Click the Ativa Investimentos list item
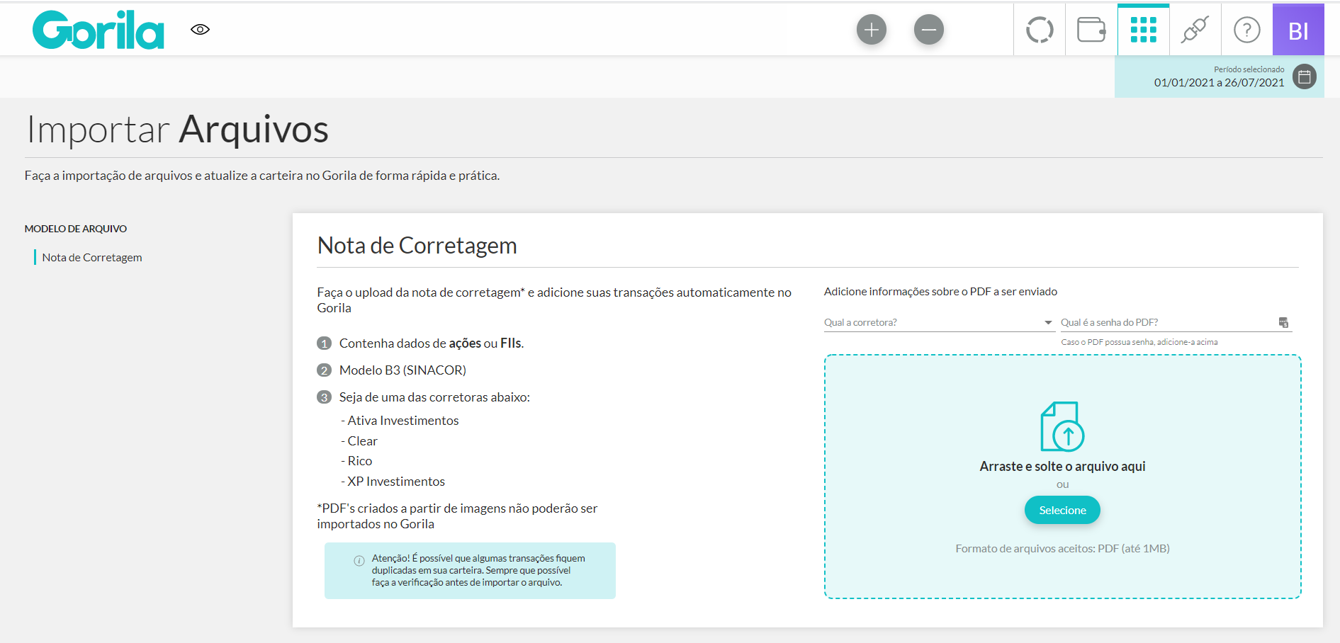 (400, 421)
